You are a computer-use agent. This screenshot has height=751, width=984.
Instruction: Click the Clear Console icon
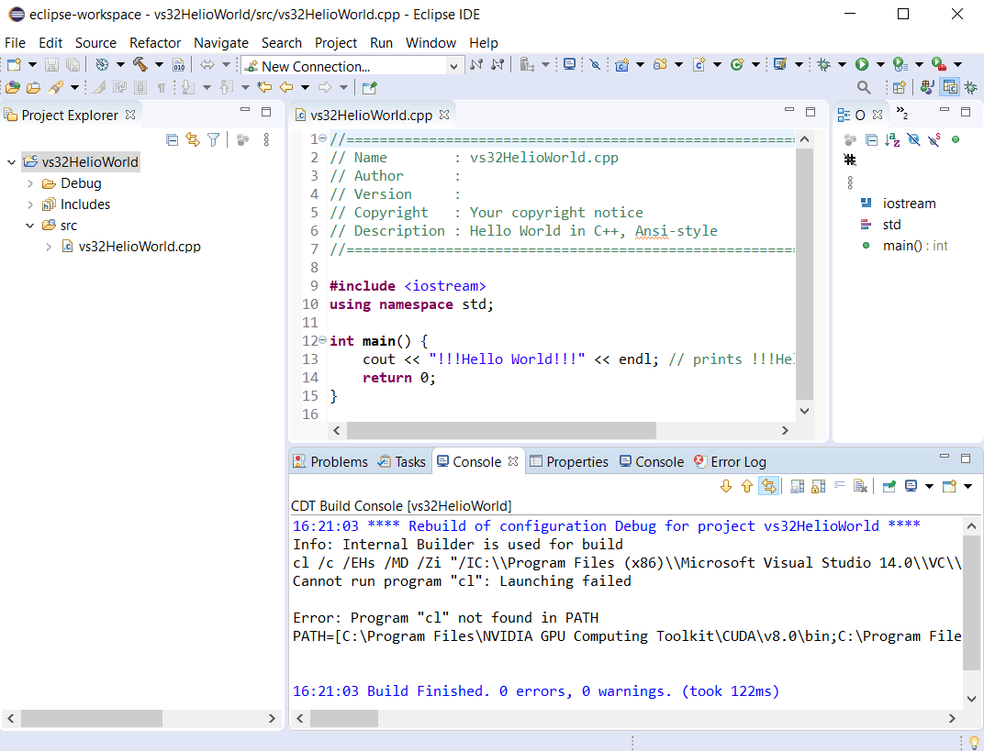click(x=860, y=486)
